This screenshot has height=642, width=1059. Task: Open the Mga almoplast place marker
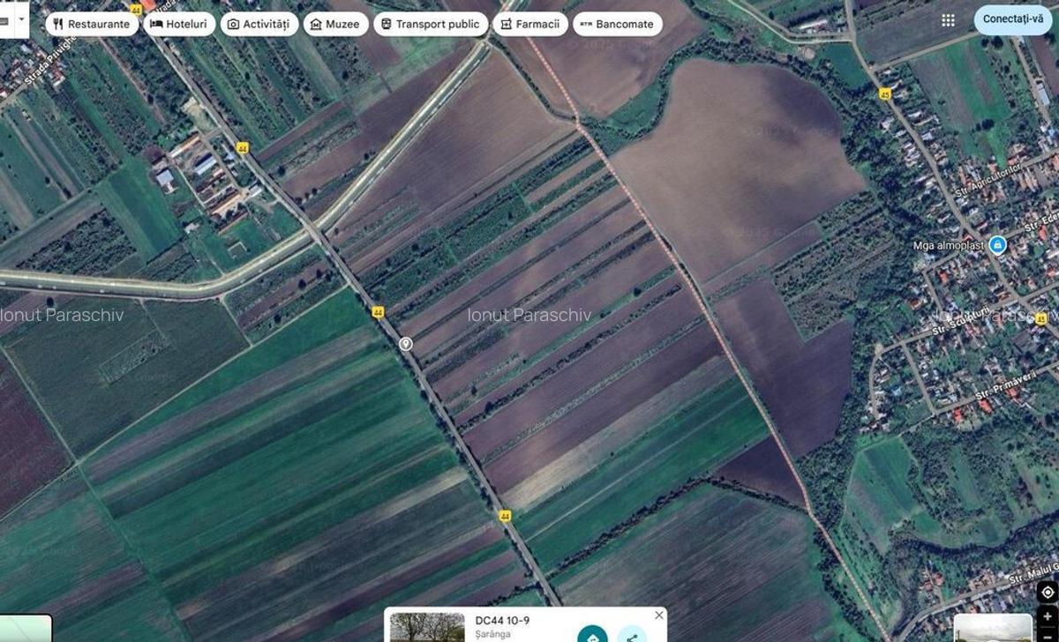tap(997, 244)
